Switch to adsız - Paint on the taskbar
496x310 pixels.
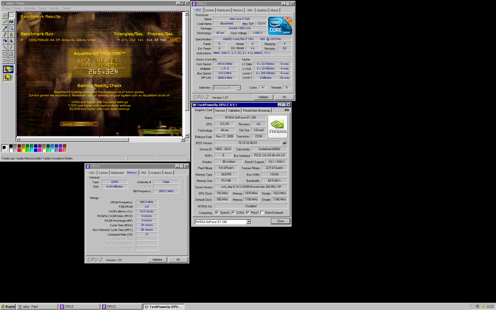[37, 307]
